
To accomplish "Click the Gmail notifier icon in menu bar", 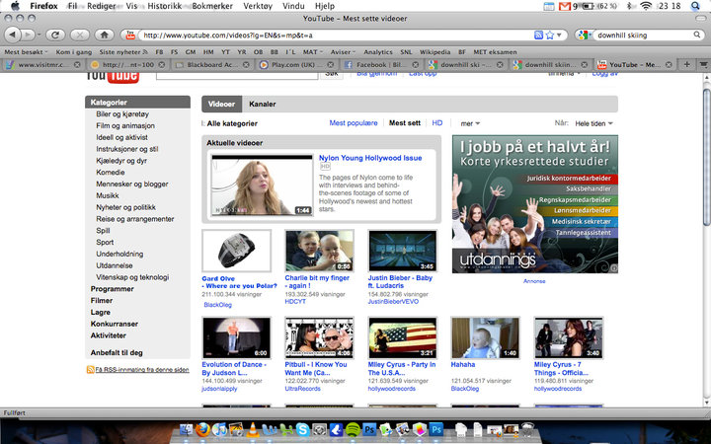I will (x=565, y=6).
